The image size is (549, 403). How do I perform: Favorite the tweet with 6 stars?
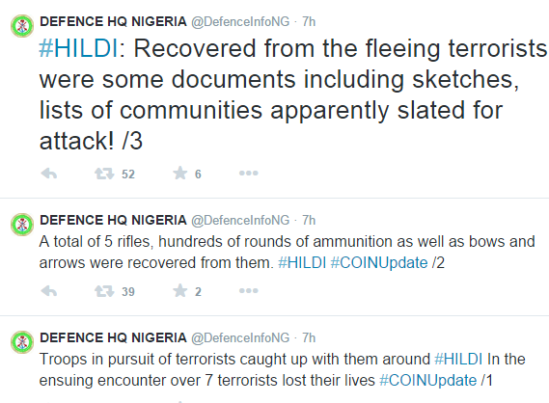pos(180,174)
